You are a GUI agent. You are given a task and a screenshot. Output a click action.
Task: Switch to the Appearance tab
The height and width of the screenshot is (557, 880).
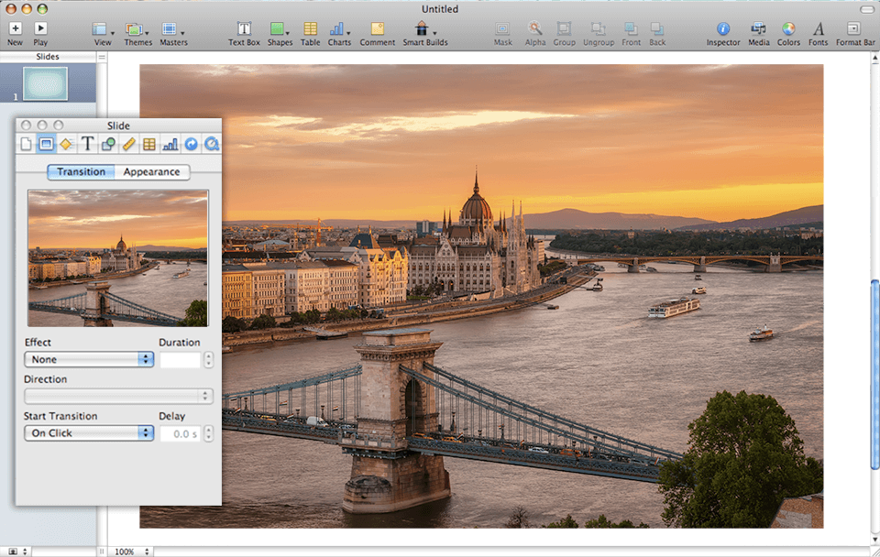152,172
